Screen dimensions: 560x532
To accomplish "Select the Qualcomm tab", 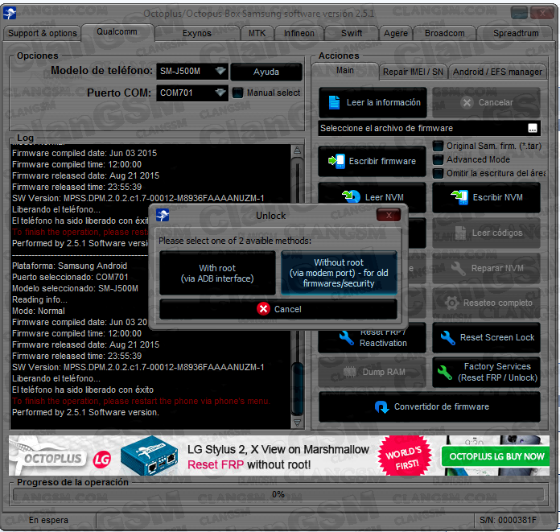I will coord(117,32).
